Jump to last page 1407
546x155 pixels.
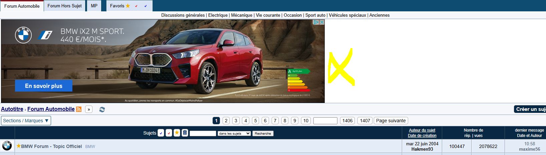point(365,121)
